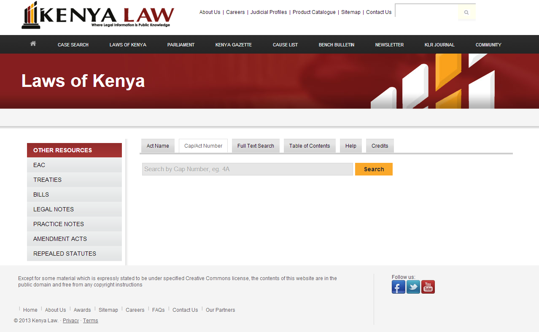Screen dimensions: 539x332
Task: Open About Us link in the footer
Action: [56, 310]
